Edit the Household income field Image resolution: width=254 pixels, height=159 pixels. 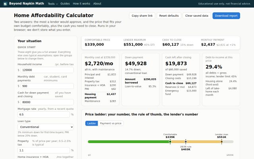click(x=47, y=70)
